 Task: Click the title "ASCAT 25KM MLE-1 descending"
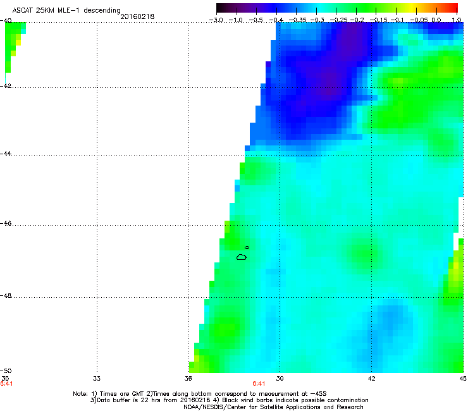(66, 11)
